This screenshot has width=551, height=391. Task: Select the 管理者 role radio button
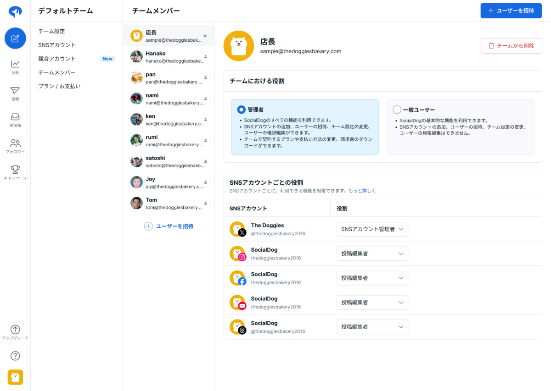[x=242, y=110]
